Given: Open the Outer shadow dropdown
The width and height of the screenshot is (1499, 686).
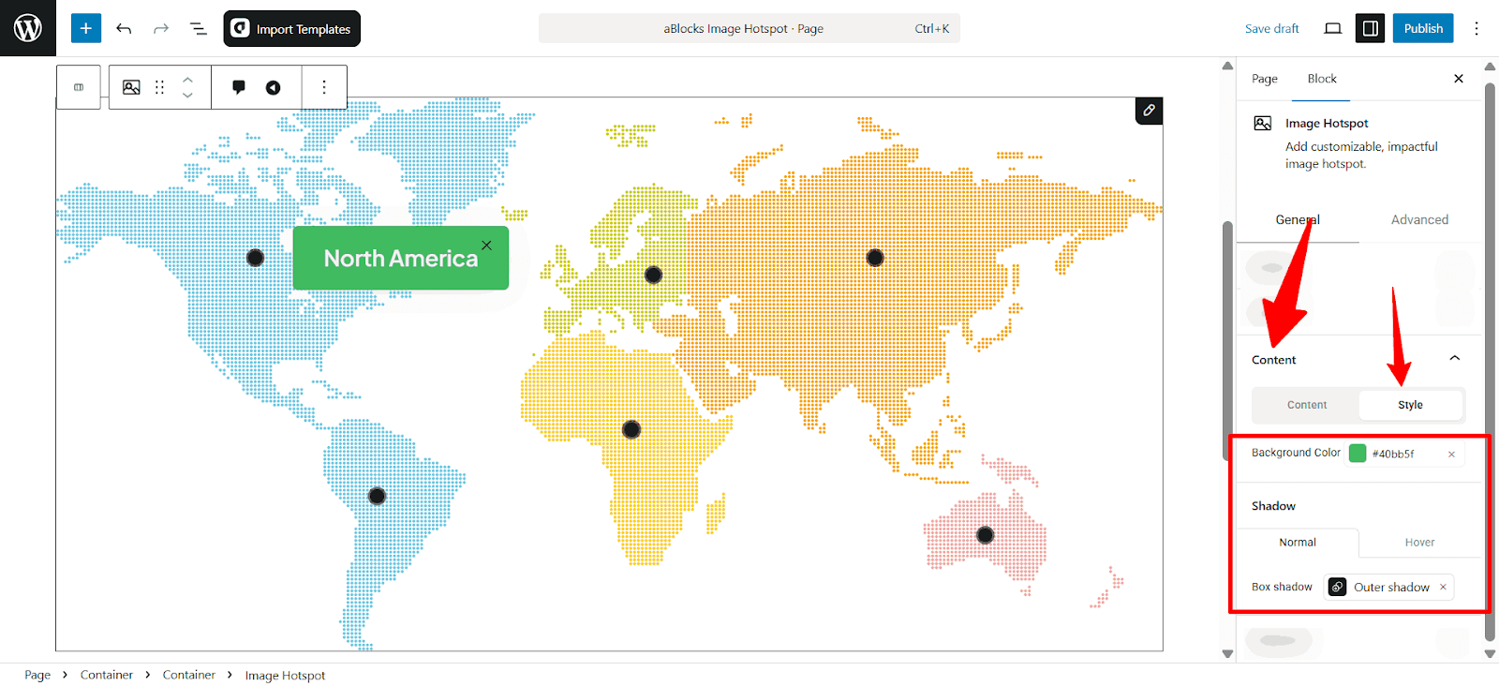Looking at the screenshot, I should pyautogui.click(x=1390, y=587).
